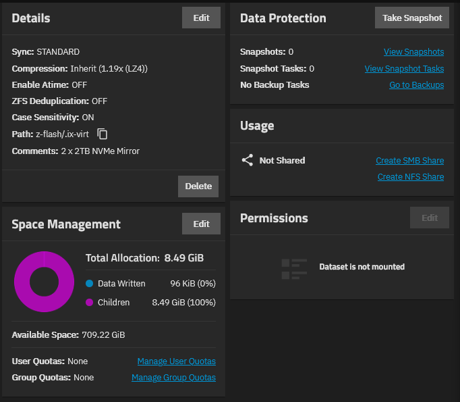Click the not-mounted placeholder icon in Permissions
The height and width of the screenshot is (402, 460).
click(x=294, y=269)
